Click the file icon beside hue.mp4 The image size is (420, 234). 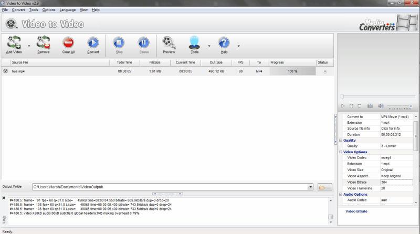click(5, 71)
